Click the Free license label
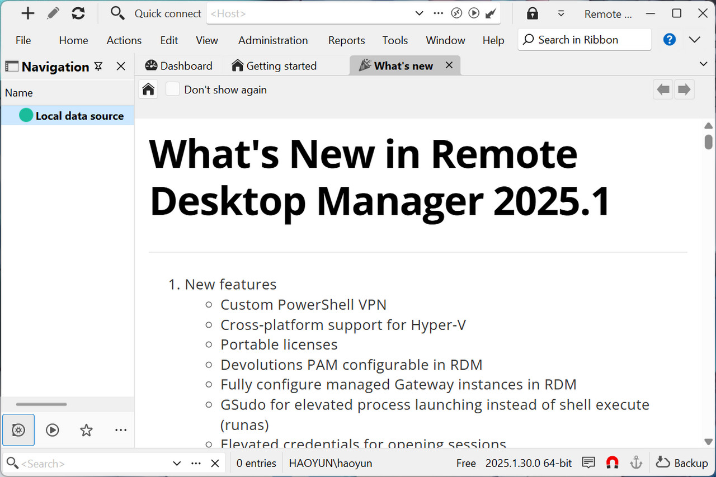The width and height of the screenshot is (716, 477). [466, 463]
